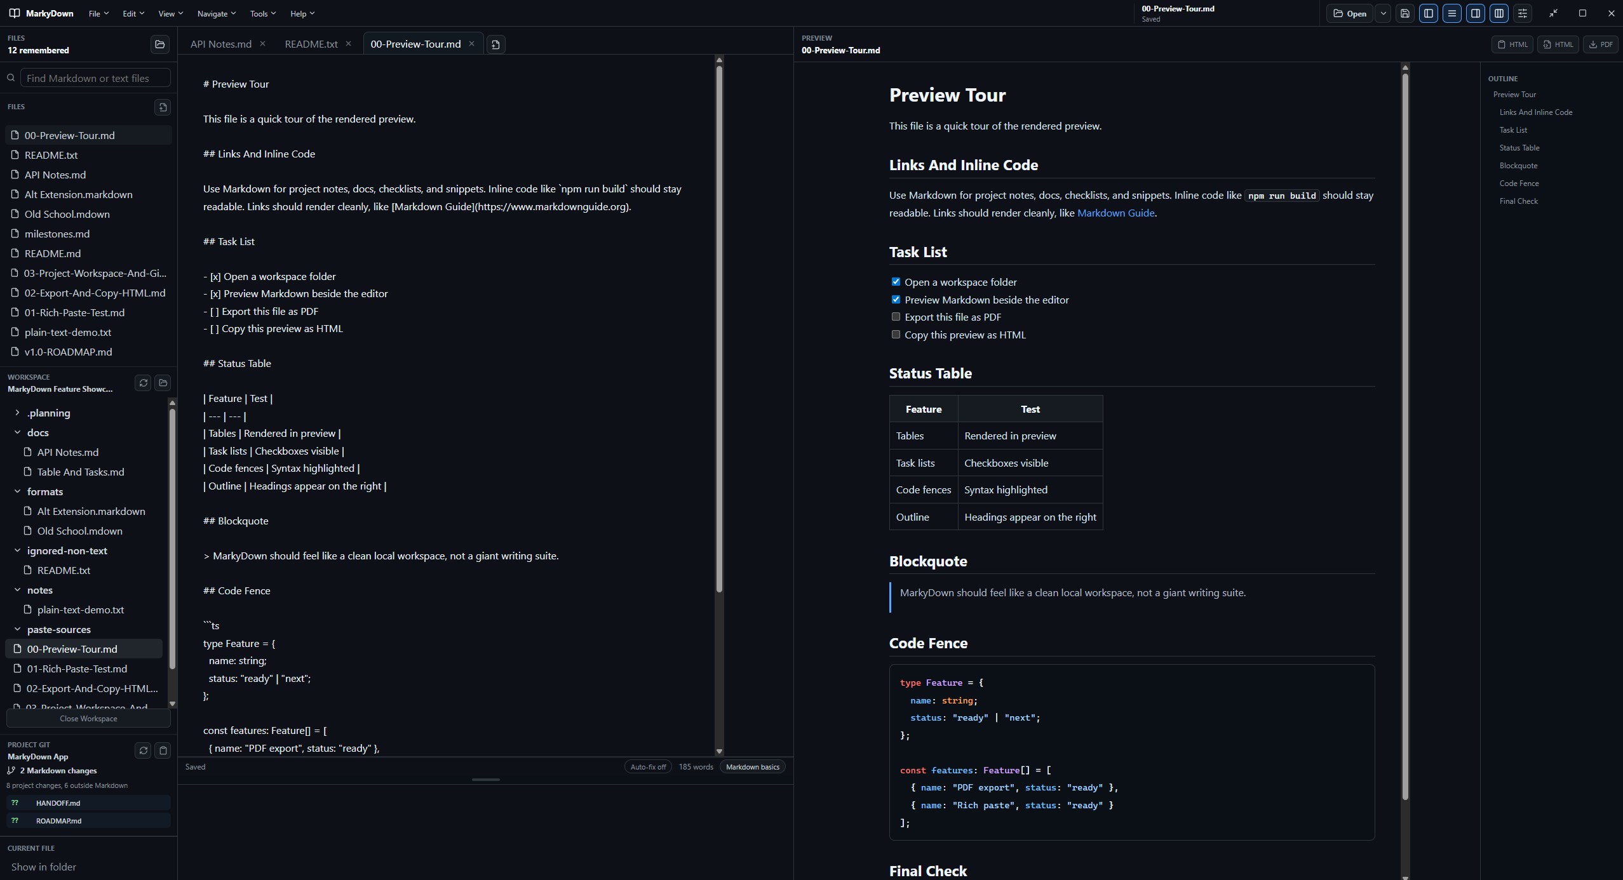Close the README.txt tab
The height and width of the screenshot is (880, 1623).
click(x=348, y=44)
